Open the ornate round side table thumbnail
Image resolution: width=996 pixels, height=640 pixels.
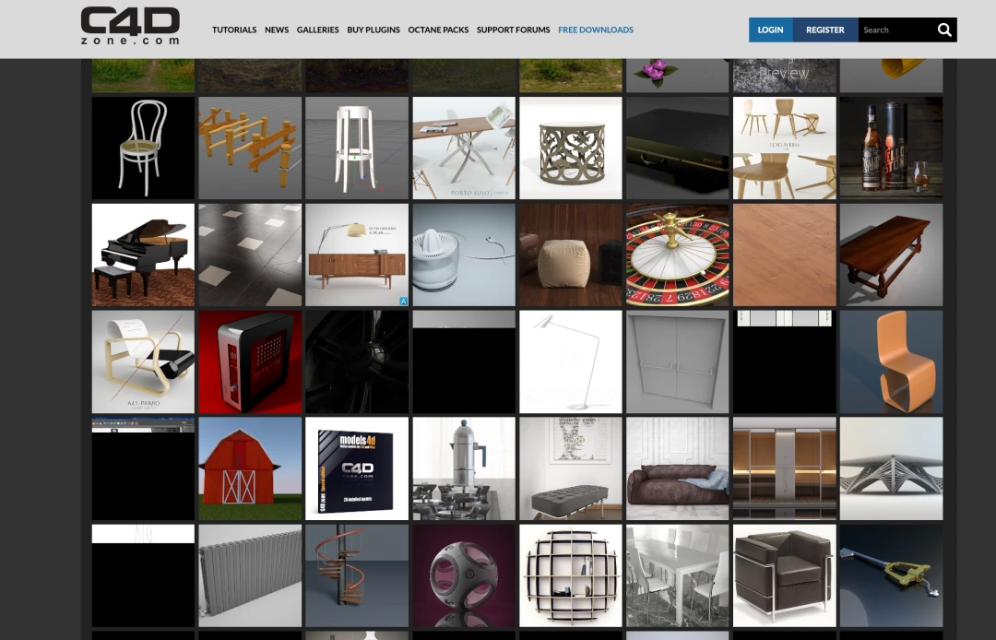[x=571, y=148]
